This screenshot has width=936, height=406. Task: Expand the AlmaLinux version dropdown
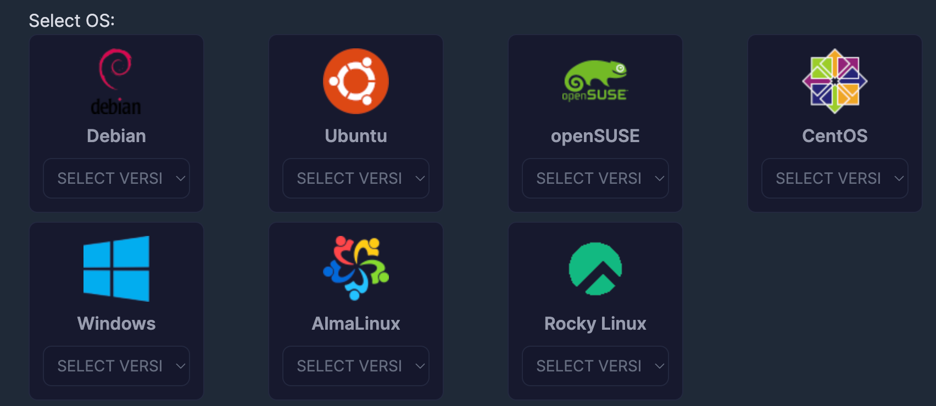tap(356, 366)
